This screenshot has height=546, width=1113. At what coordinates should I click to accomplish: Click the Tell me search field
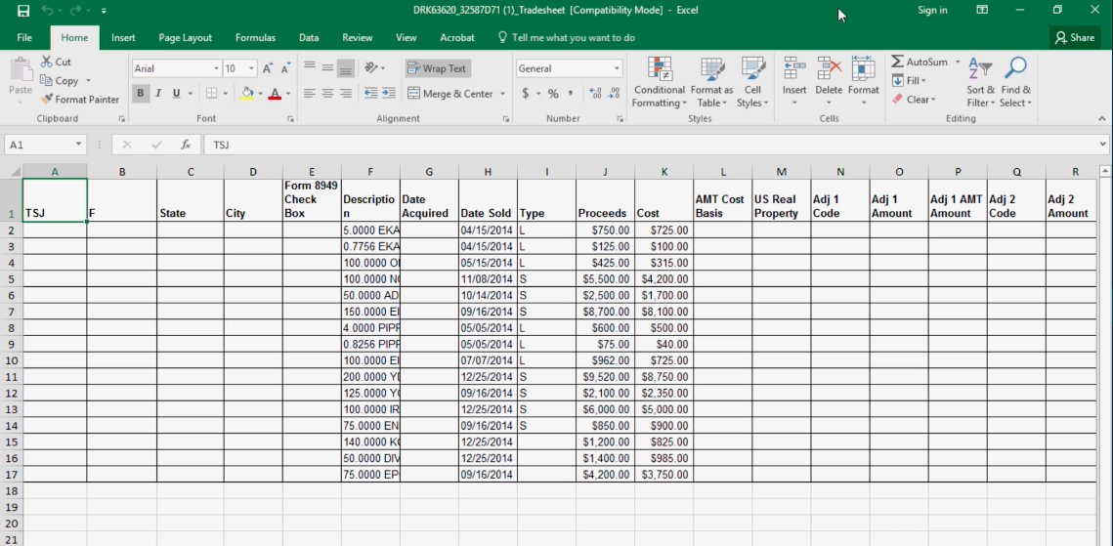tap(573, 38)
